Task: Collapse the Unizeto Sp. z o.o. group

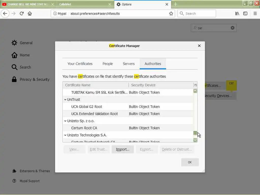Action: tap(65, 121)
